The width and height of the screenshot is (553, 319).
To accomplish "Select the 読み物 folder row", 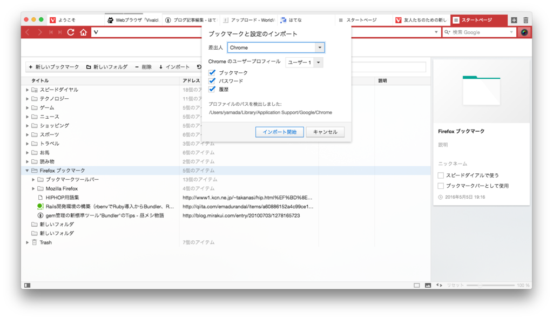I will coord(226,161).
